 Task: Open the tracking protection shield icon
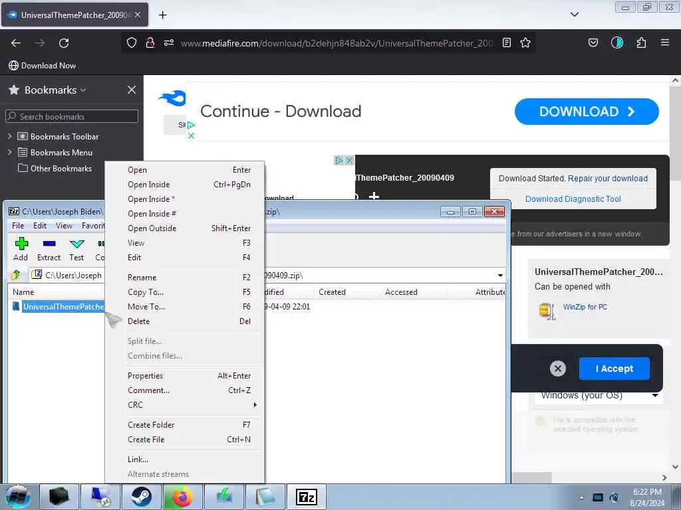click(x=132, y=42)
